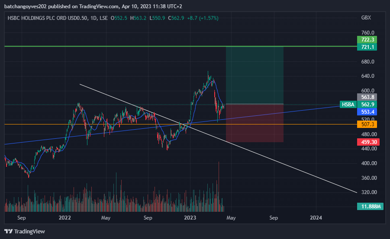Click the 360.00 price axis tick

369,178
